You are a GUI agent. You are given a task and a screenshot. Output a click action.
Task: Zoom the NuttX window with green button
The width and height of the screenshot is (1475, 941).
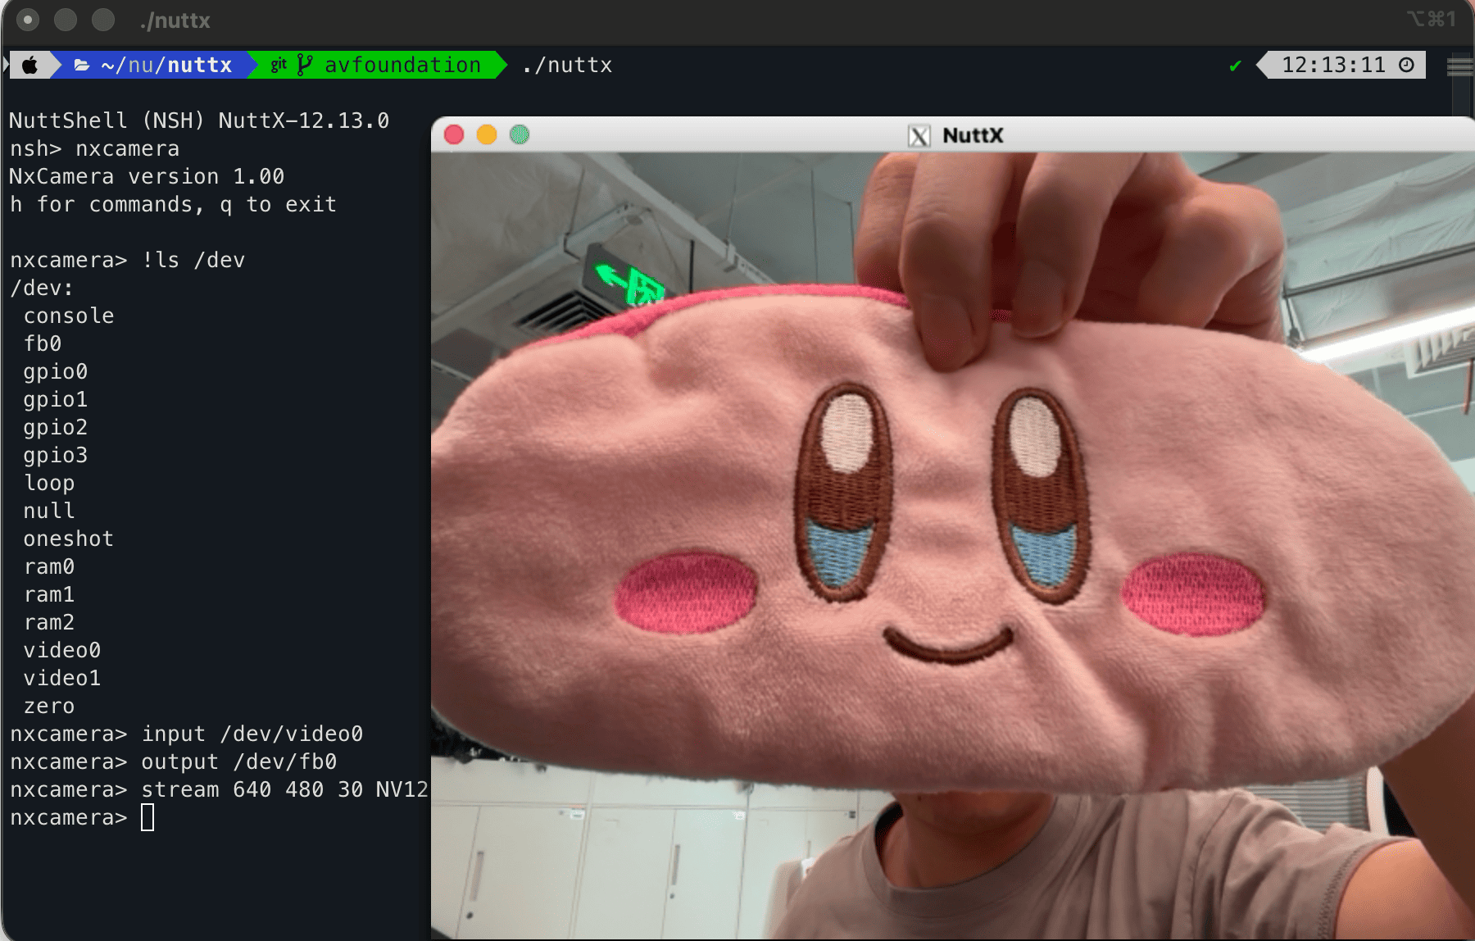click(520, 134)
